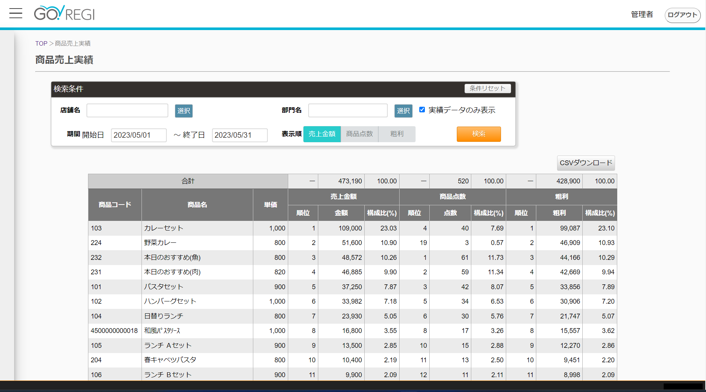Select 売上金額 display order tab

[x=322, y=134]
